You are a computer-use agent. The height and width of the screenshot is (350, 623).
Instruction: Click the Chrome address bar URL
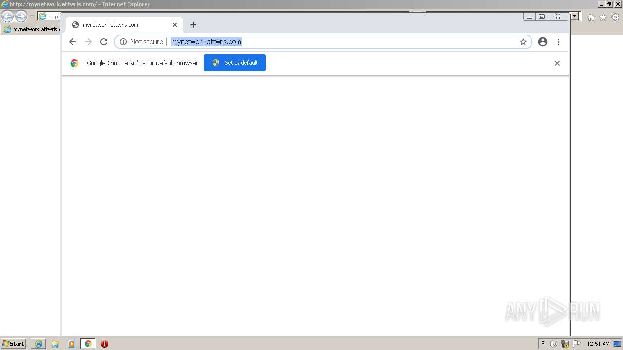click(206, 42)
